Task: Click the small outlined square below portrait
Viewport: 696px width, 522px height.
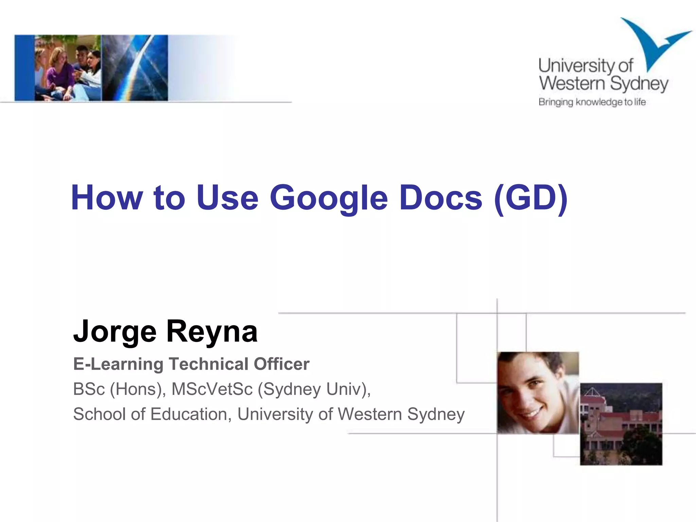Action: [x=566, y=445]
